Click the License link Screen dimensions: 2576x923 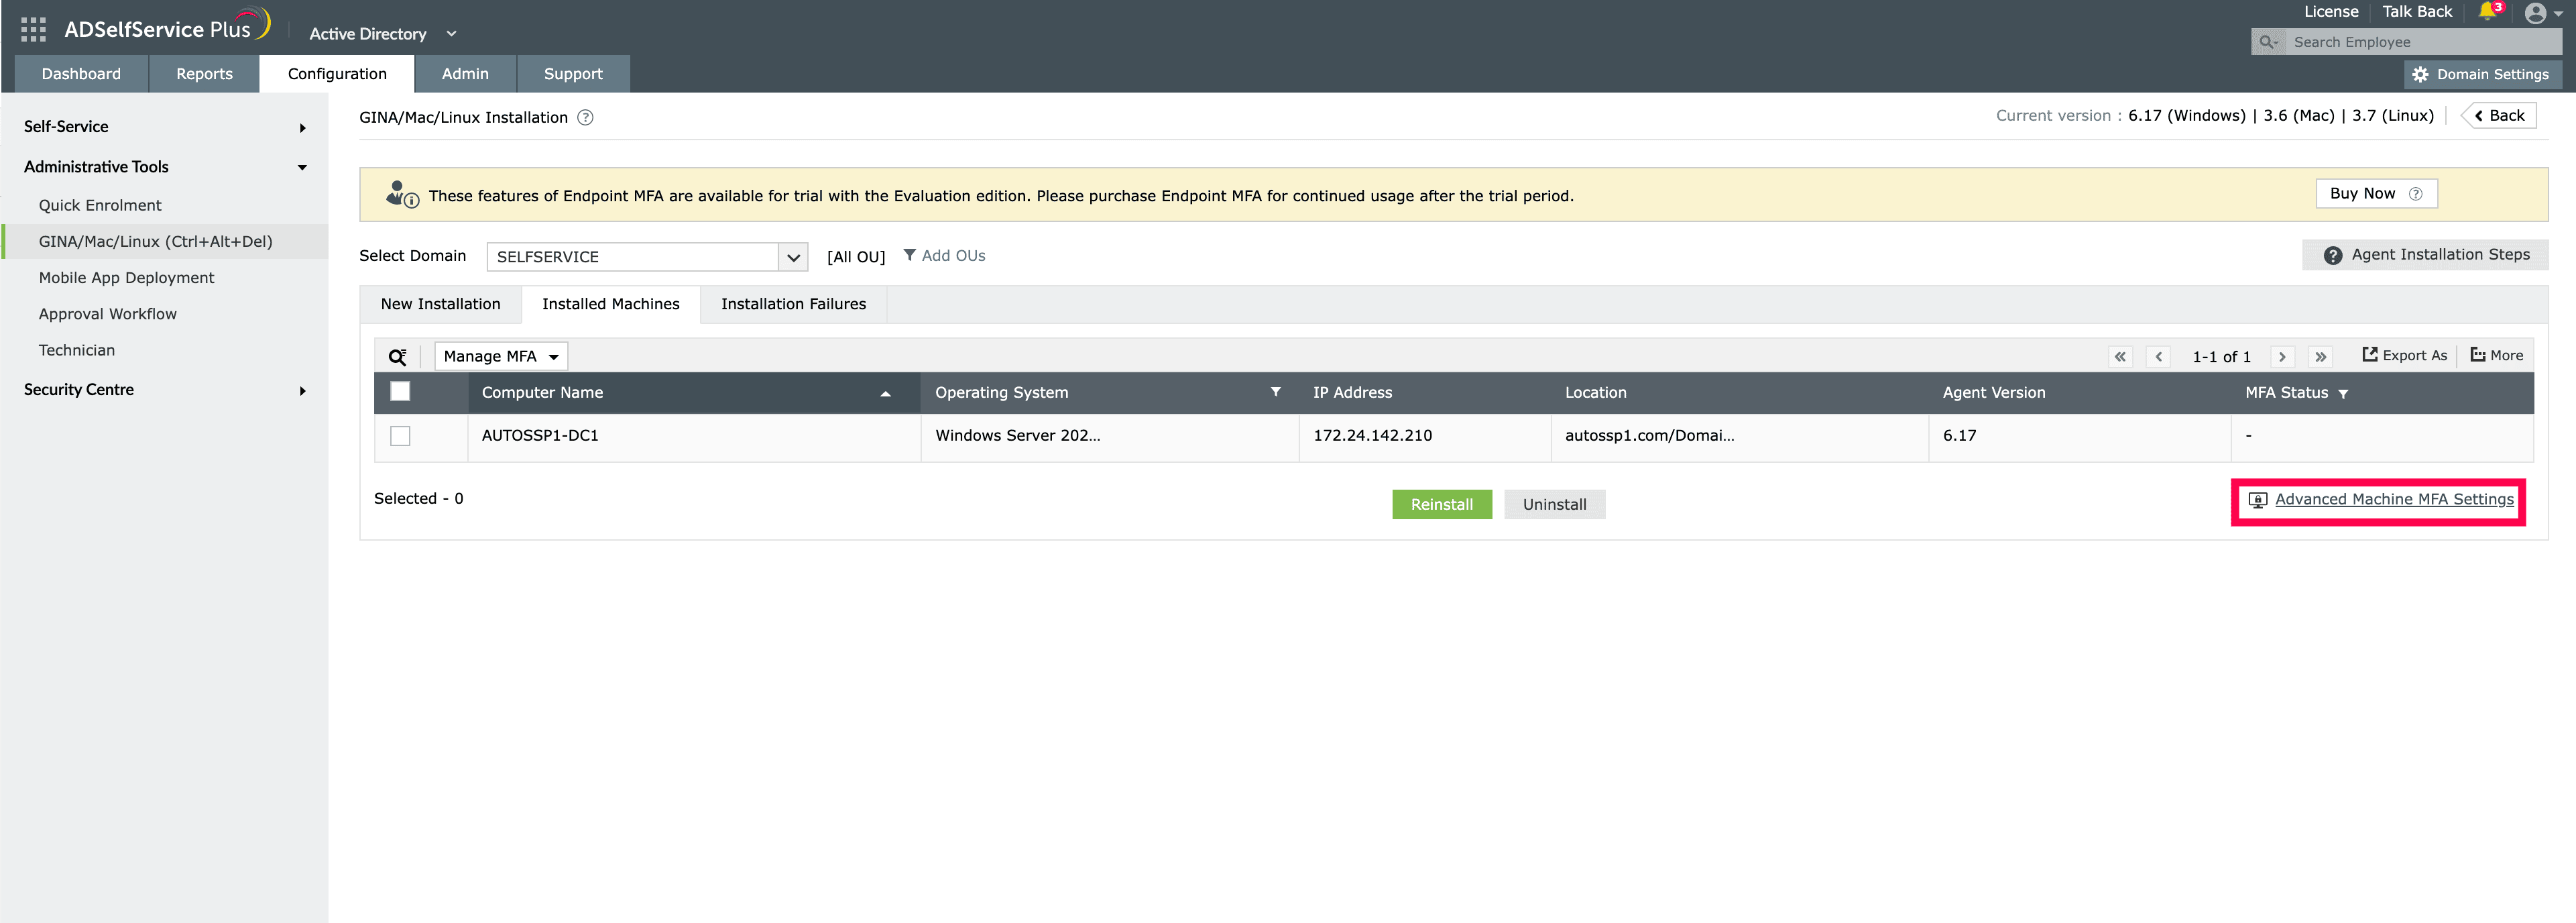coord(2331,12)
